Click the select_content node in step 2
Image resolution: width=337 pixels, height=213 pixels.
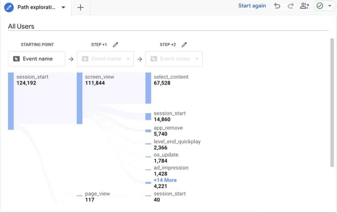[x=148, y=88]
